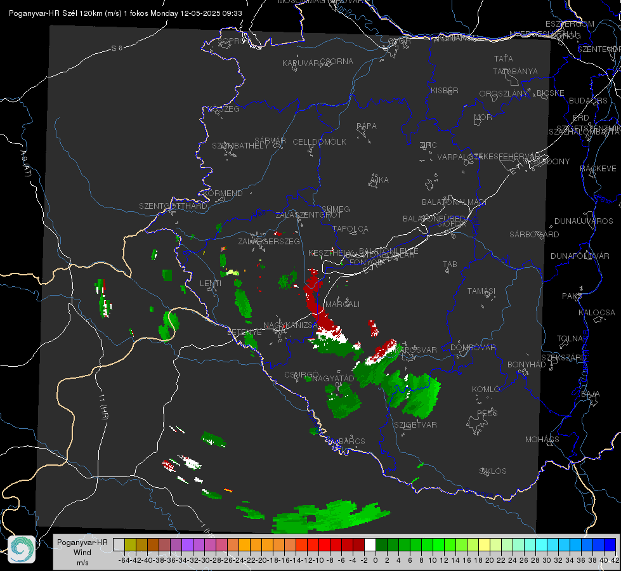This screenshot has width=621, height=571.
Task: Click the PÁPA town label
Action: tap(367, 126)
